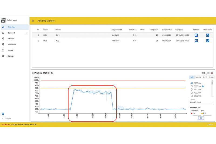Select the MC2 machine cell

click(x=45, y=41)
